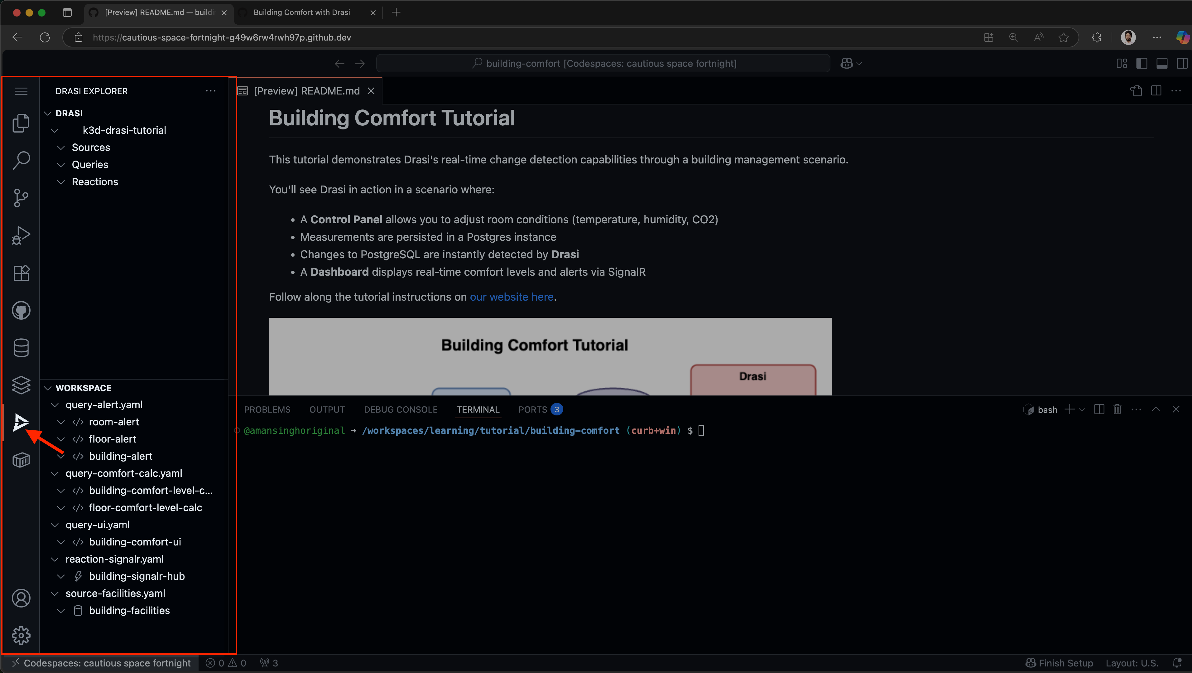Switch to the DEBUG CONSOLE tab

point(401,409)
